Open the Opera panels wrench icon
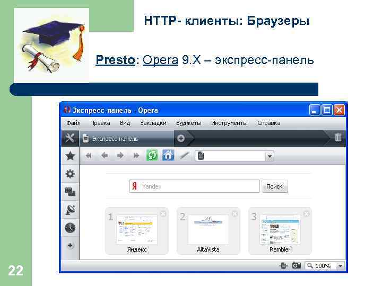 click(x=70, y=138)
